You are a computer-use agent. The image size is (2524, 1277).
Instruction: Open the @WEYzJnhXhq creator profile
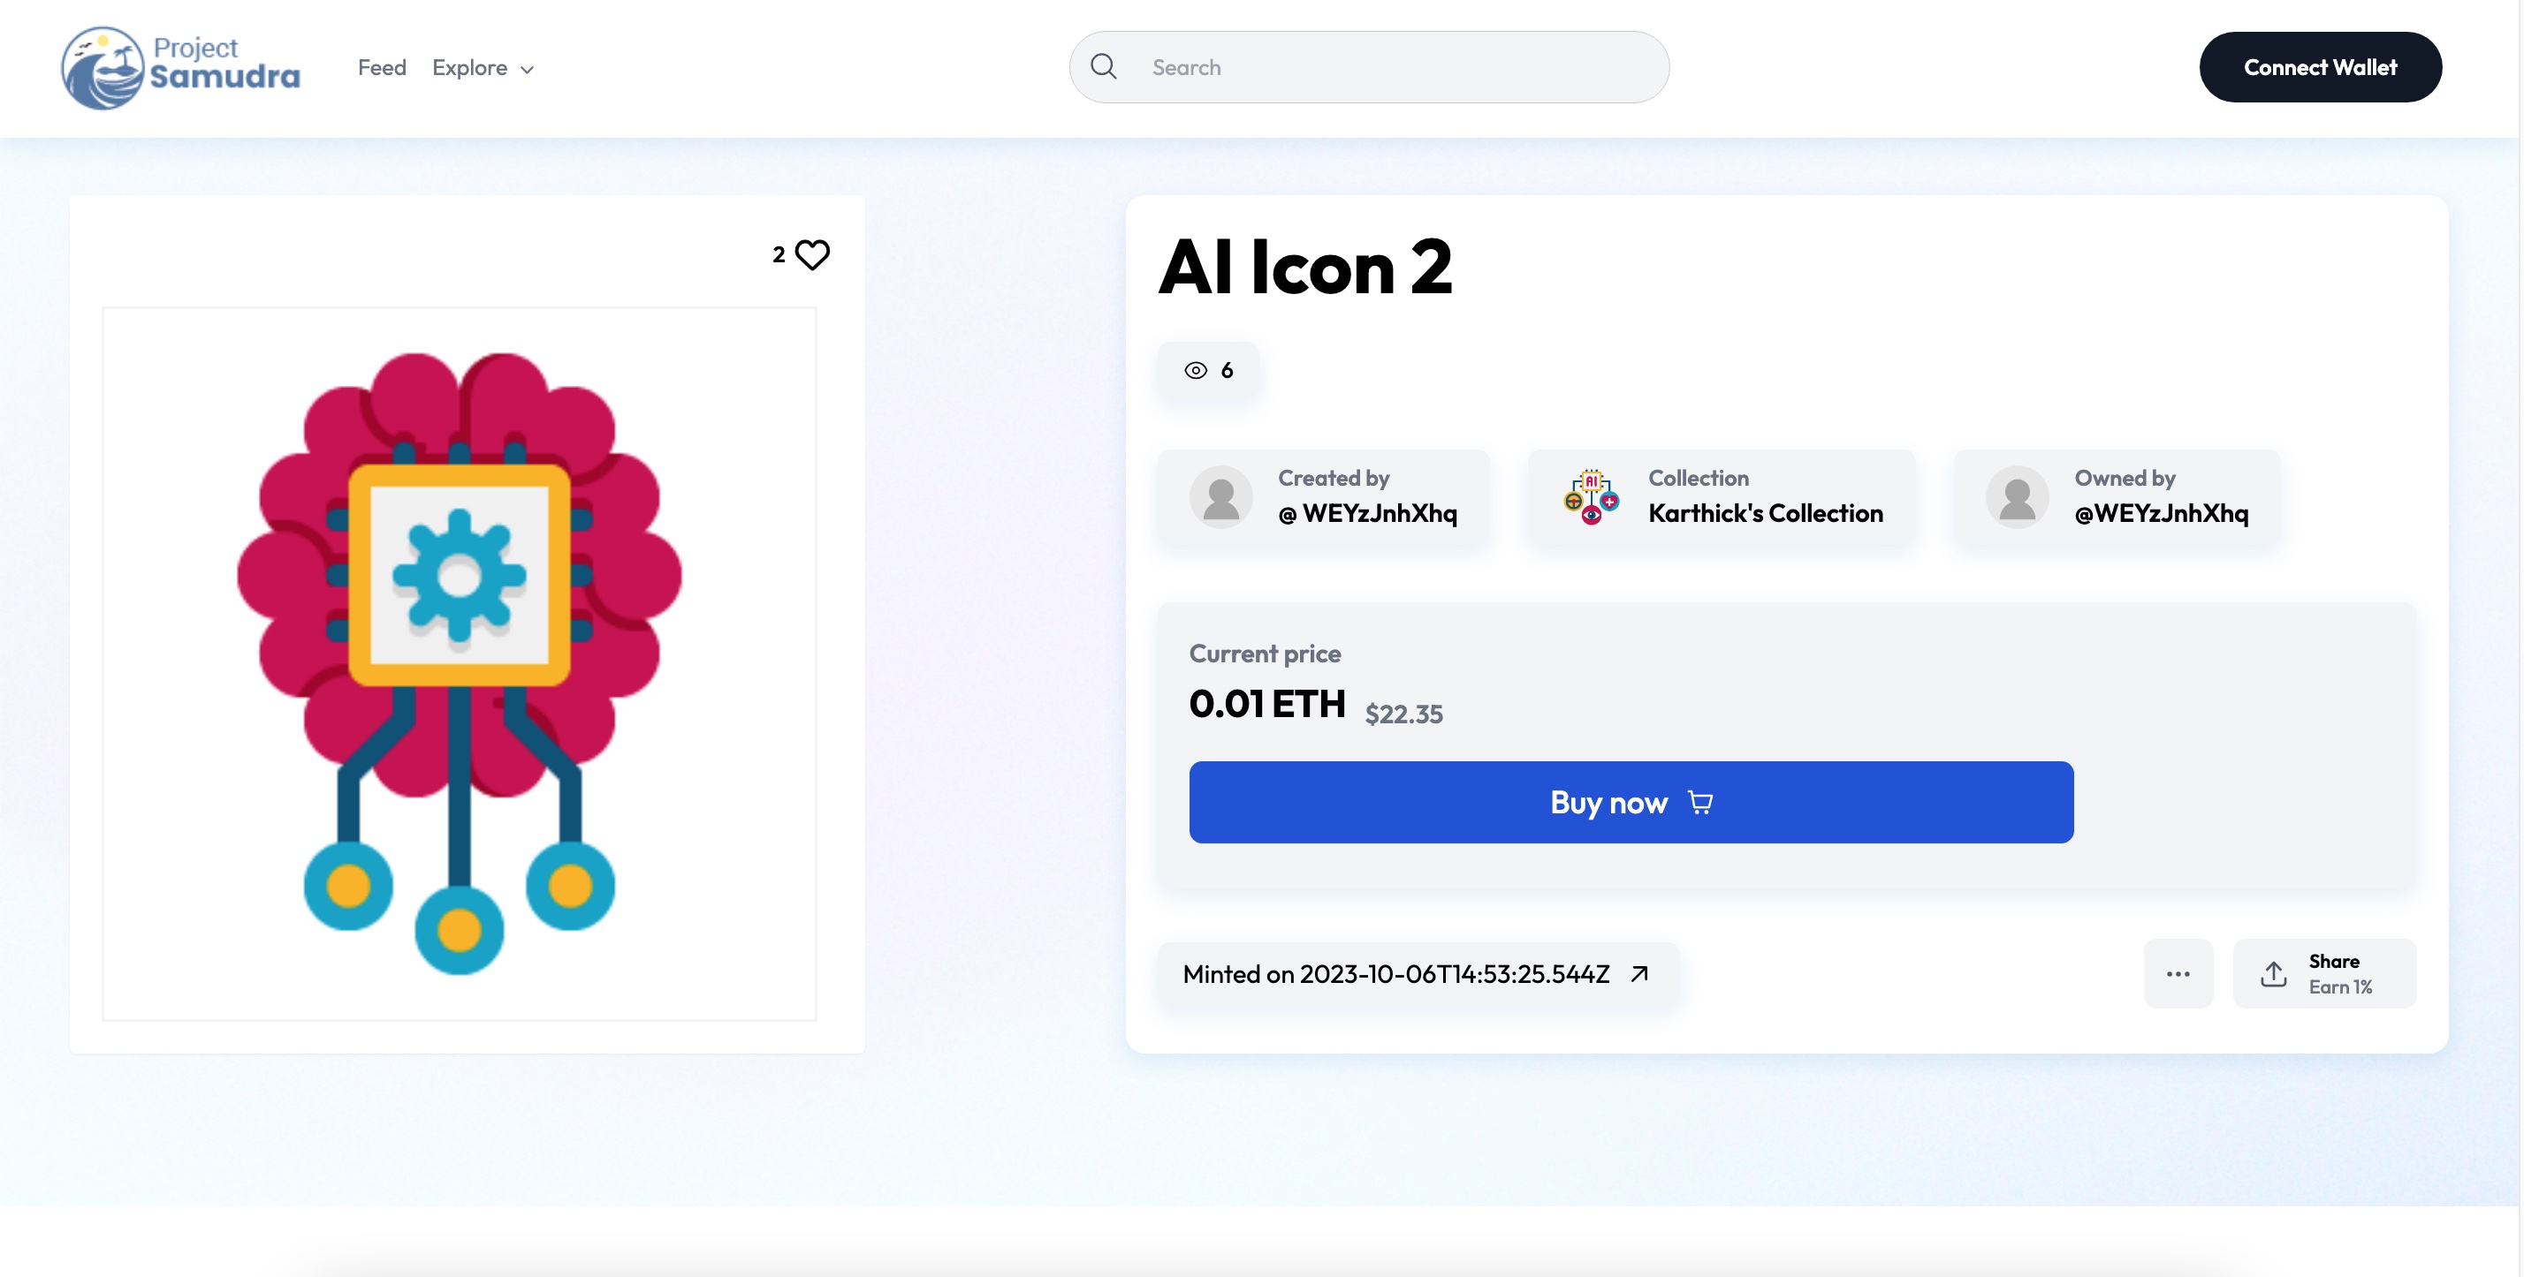(1367, 513)
